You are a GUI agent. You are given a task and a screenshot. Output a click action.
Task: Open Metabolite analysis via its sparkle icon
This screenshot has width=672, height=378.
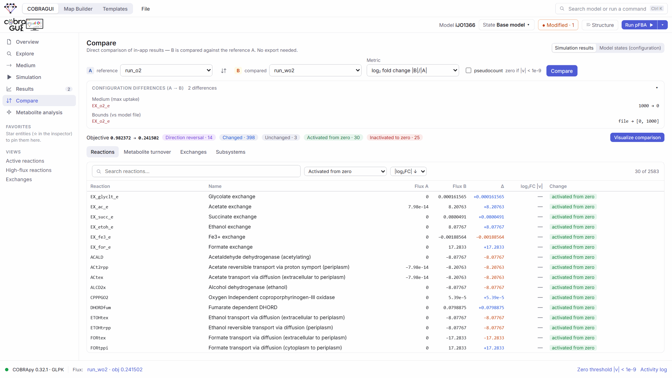pyautogui.click(x=9, y=113)
